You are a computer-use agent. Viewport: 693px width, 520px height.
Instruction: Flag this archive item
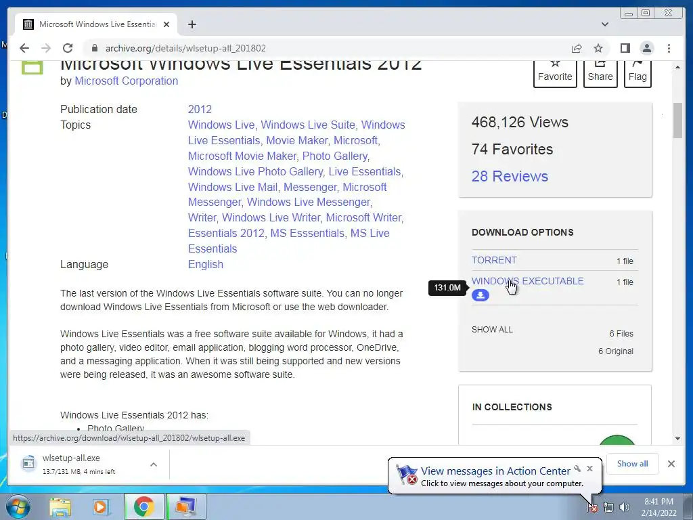(x=638, y=74)
